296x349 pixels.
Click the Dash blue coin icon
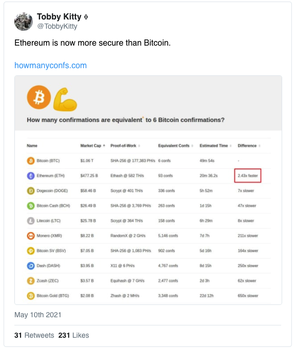(x=31, y=266)
